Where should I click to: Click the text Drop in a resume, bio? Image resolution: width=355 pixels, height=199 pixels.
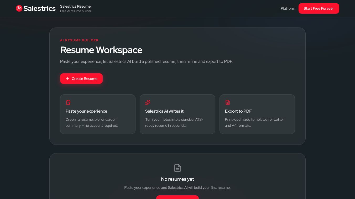coord(92,122)
